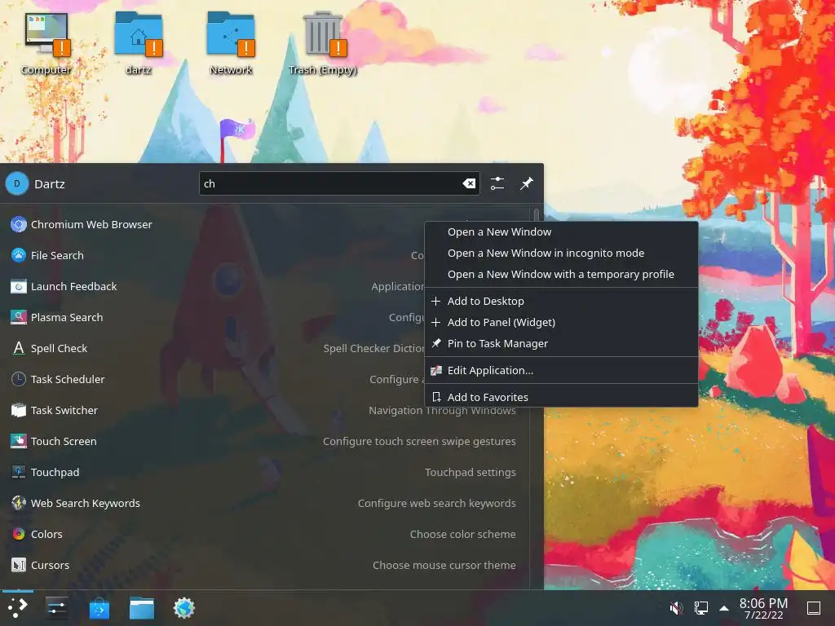Viewport: 835px width, 626px height.
Task: Open the clock showing 8:06 PM
Action: click(x=763, y=608)
